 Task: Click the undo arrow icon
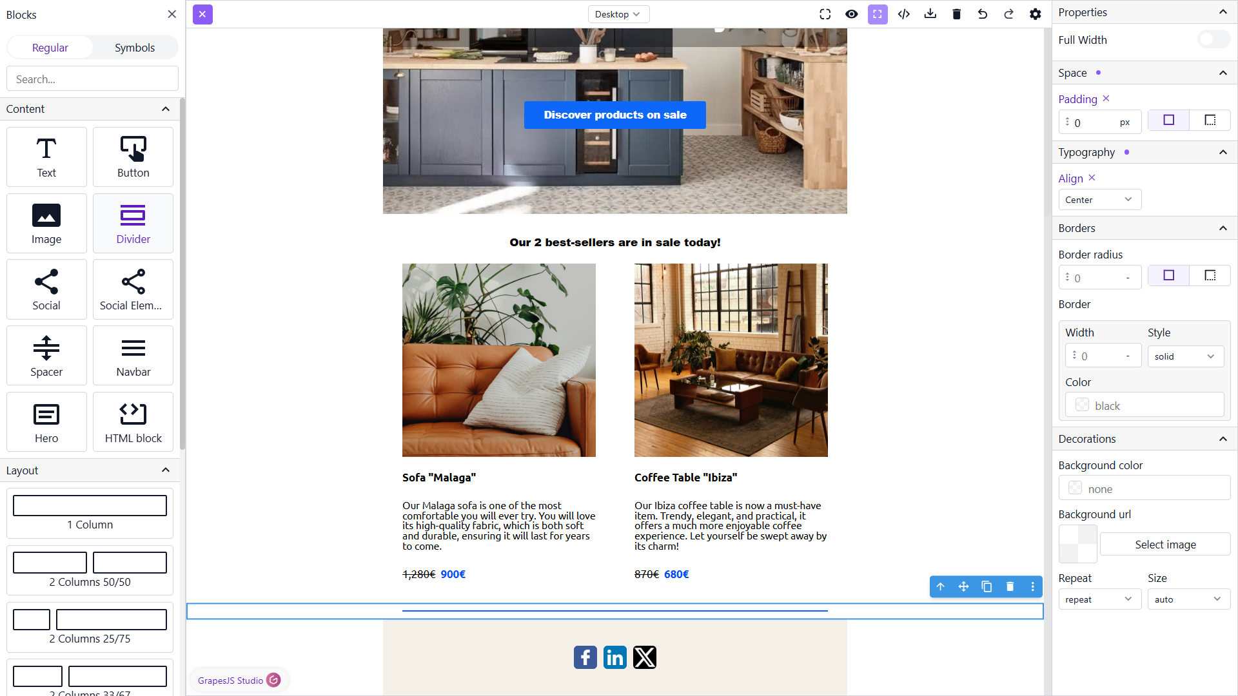[983, 14]
